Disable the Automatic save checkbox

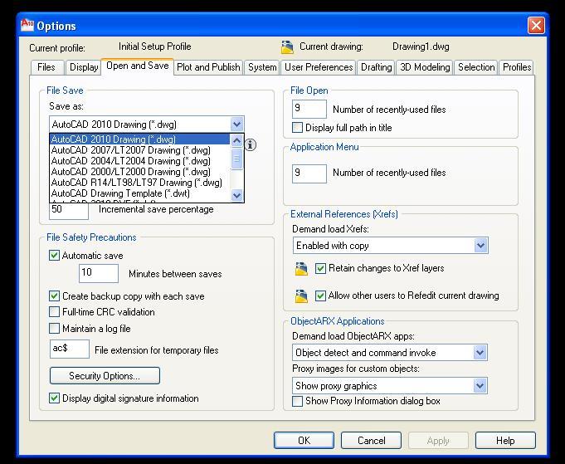(x=54, y=256)
